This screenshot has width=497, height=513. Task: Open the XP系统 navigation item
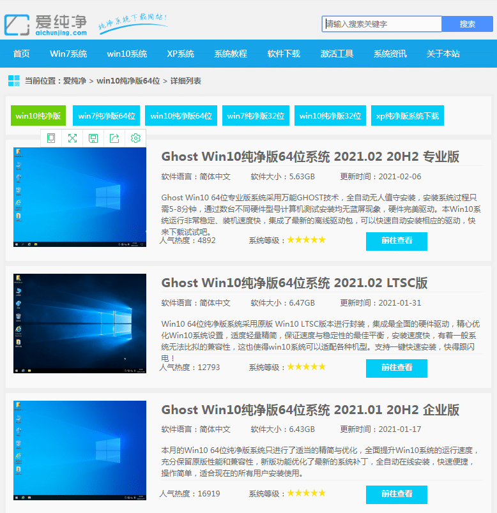pyautogui.click(x=181, y=54)
